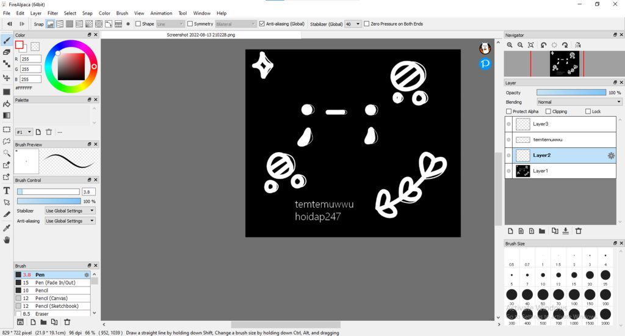
Task: Select the Gradient tool
Action: (7, 115)
